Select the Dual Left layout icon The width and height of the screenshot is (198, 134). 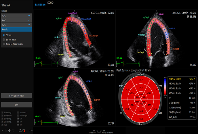(x=18, y=113)
